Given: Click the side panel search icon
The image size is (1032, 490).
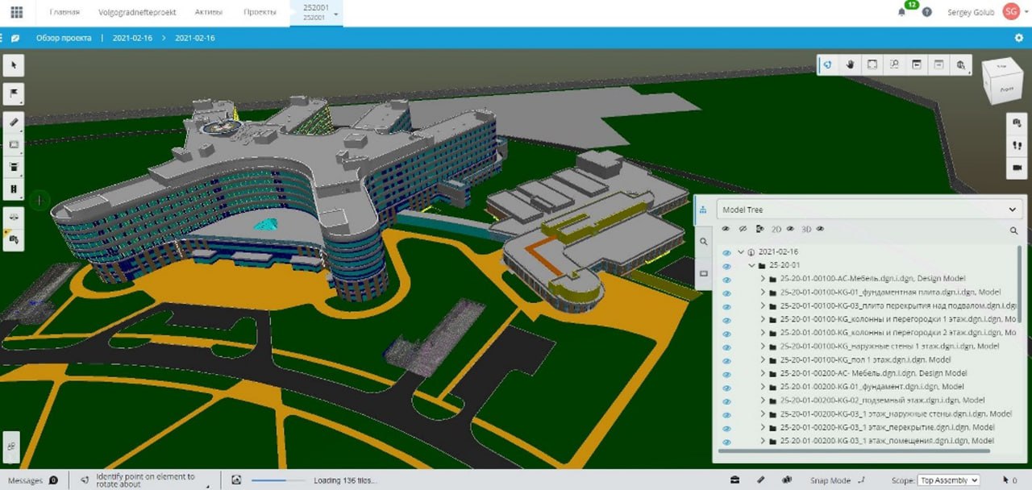Looking at the screenshot, I should [x=703, y=241].
